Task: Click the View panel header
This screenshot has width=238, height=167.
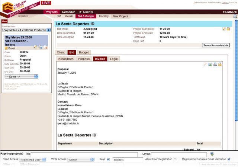Action: click(x=4, y=21)
